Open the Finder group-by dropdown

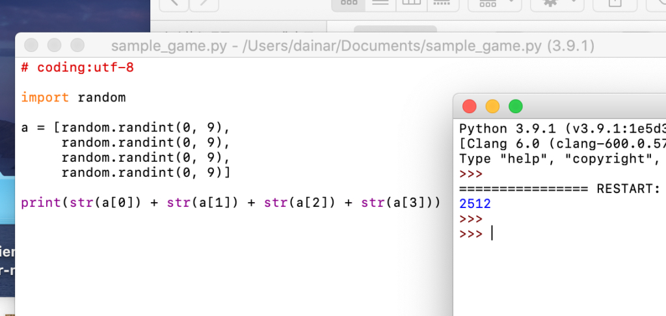[x=494, y=3]
